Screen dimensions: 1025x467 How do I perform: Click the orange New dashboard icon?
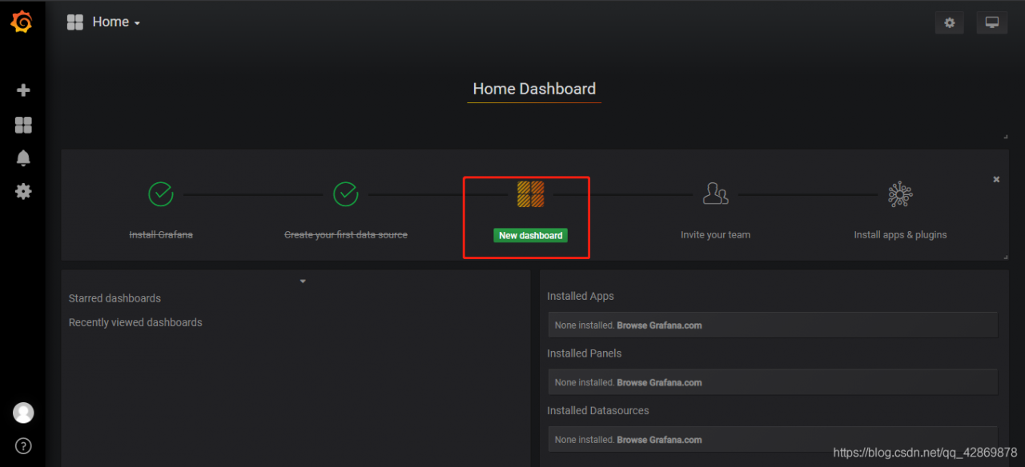tap(531, 194)
